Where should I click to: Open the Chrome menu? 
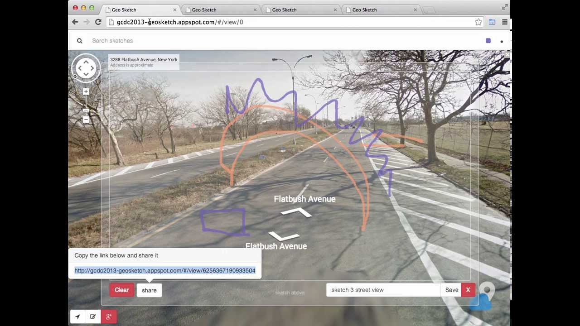pyautogui.click(x=504, y=22)
